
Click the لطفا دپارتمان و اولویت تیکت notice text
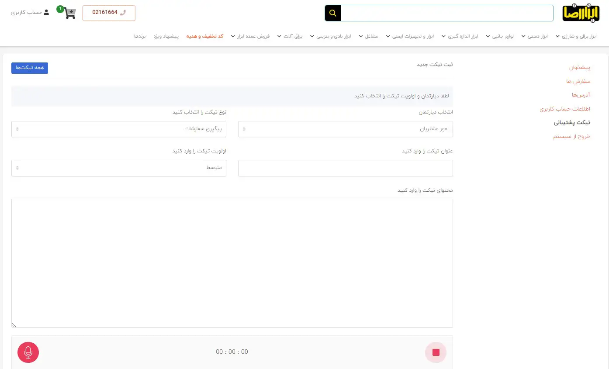(401, 96)
